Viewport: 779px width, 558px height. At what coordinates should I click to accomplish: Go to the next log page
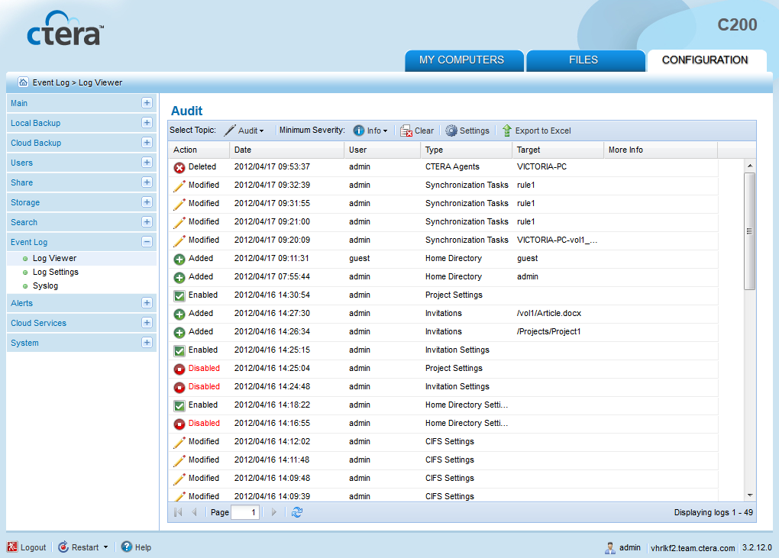coord(273,512)
